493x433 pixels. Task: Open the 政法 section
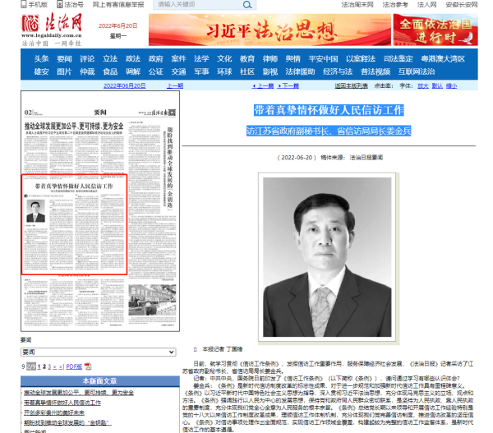133,59
